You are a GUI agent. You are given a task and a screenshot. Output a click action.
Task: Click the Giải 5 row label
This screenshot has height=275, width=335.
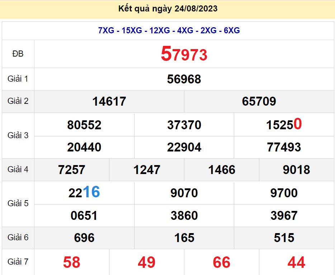tap(18, 204)
